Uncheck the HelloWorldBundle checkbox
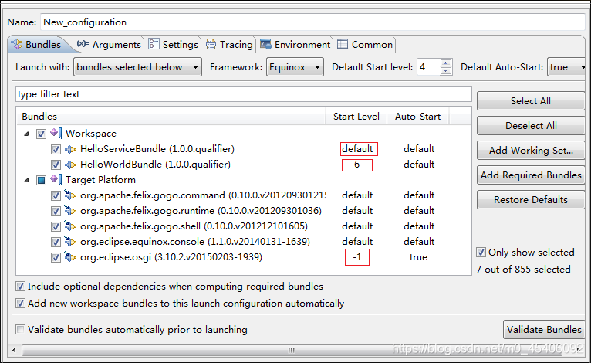 click(56, 165)
